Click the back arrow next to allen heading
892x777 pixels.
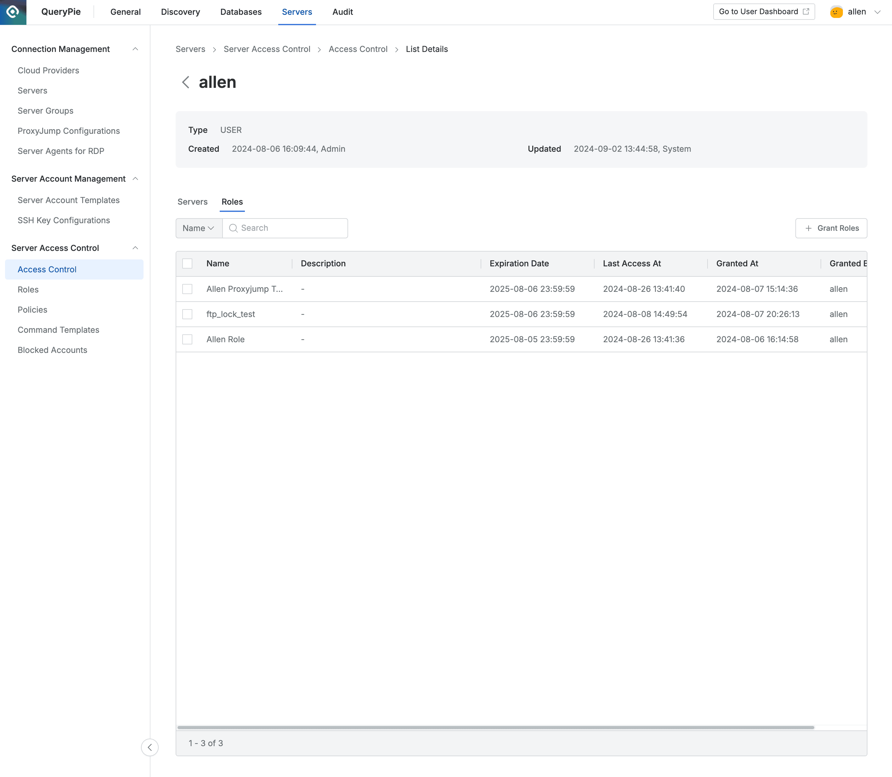(186, 82)
